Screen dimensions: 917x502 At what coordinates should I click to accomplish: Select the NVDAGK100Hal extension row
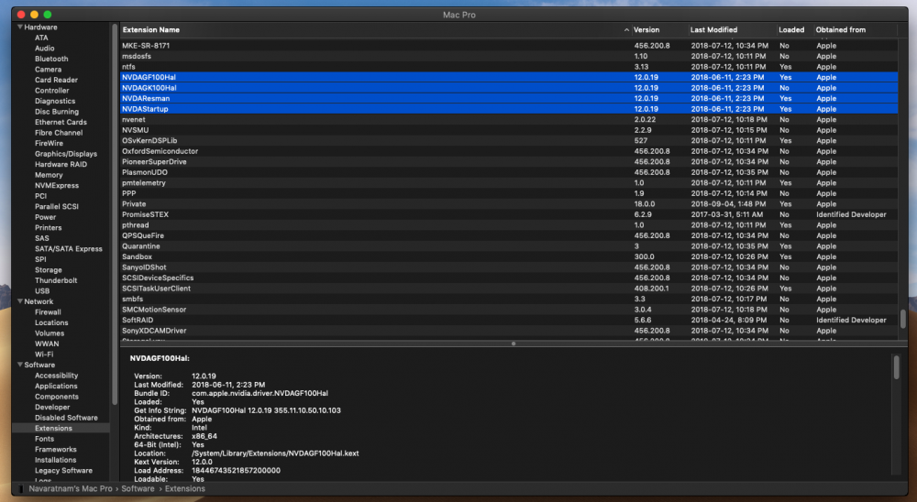(509, 88)
